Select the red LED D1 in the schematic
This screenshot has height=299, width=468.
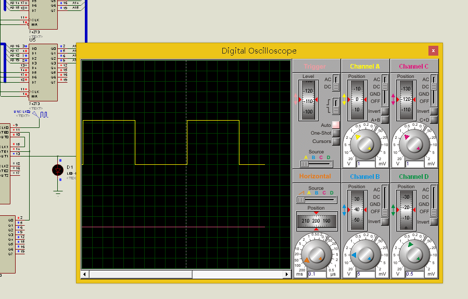[x=58, y=170]
